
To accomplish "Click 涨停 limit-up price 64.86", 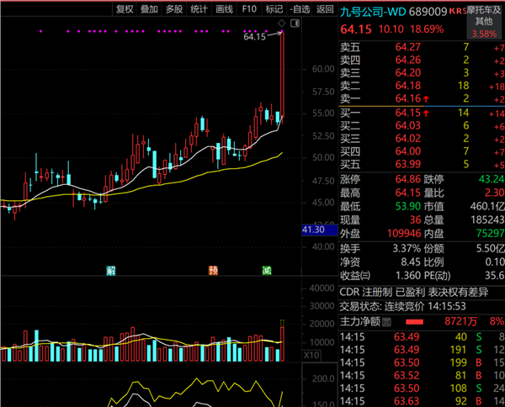I will 407,179.
